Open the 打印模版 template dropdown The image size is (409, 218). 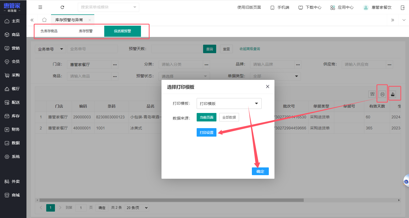tap(229, 103)
